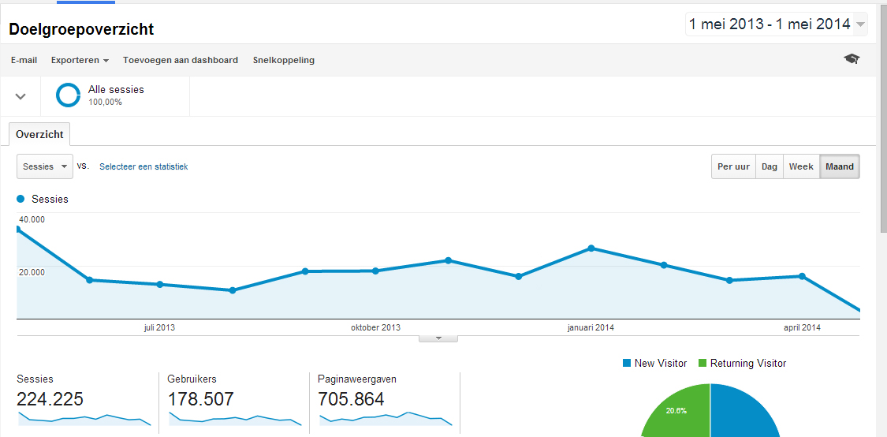Click Selecteer een statistiek link
This screenshot has height=437, width=887.
(x=143, y=167)
